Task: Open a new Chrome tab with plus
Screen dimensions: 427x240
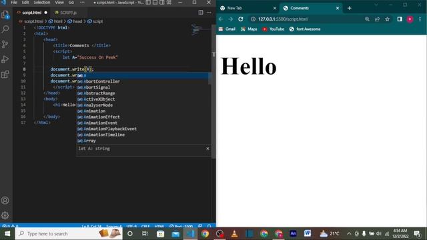Action: coord(350,8)
